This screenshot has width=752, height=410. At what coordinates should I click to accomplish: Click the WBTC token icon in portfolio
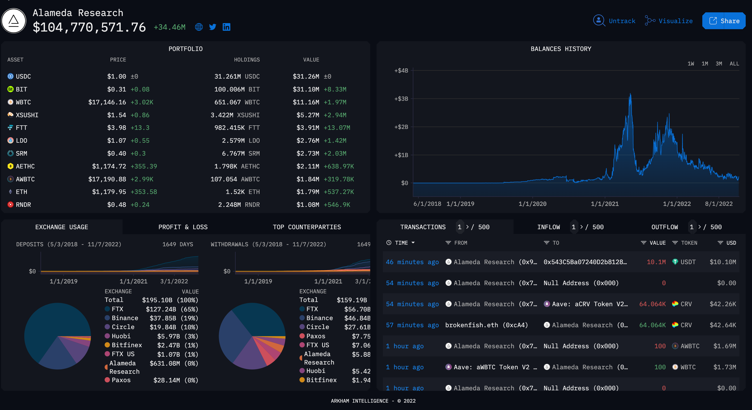[11, 102]
